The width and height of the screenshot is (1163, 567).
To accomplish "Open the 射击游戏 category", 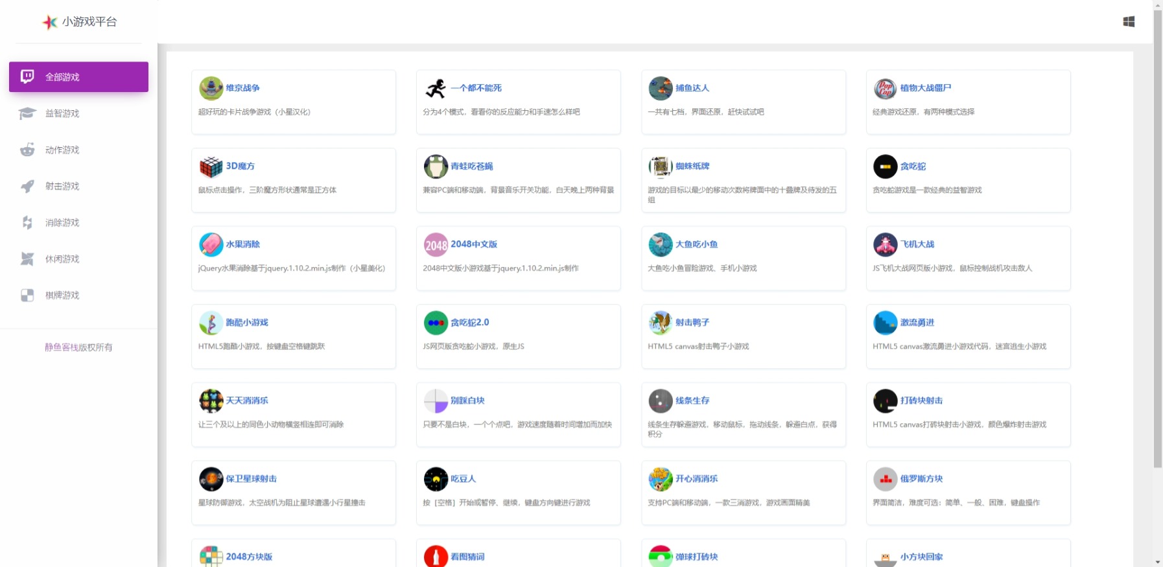I will tap(62, 186).
